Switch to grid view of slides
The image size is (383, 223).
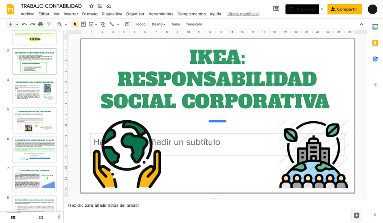41,217
